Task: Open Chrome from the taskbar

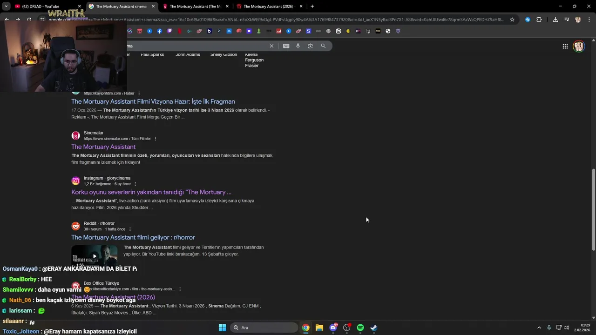Action: tap(305, 328)
